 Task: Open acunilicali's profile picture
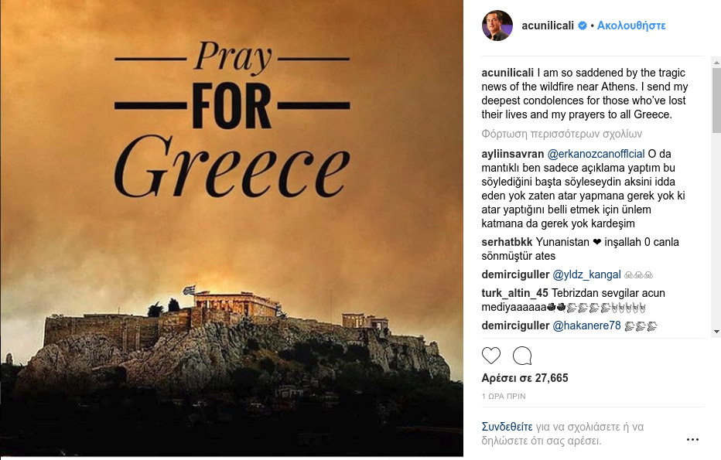coord(497,26)
